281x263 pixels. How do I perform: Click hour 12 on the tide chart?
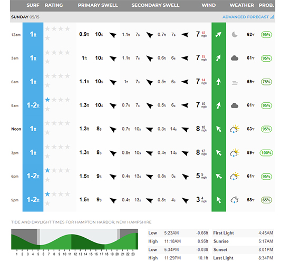point(75,254)
